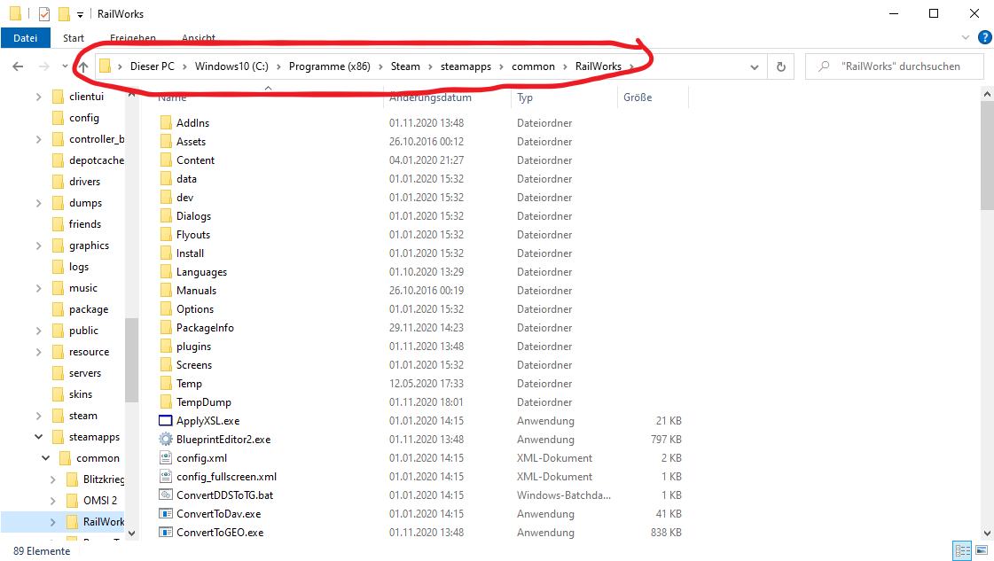Viewport: 994px width, 561px height.
Task: Expand the graphics tree node
Action: click(x=39, y=246)
